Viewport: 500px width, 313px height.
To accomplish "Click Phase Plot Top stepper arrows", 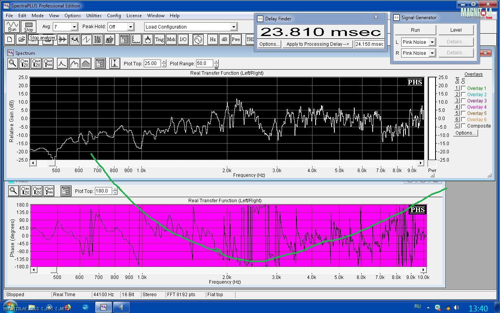I will pos(115,191).
